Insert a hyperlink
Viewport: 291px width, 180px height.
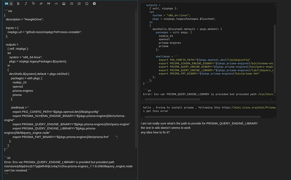coord(41,3)
